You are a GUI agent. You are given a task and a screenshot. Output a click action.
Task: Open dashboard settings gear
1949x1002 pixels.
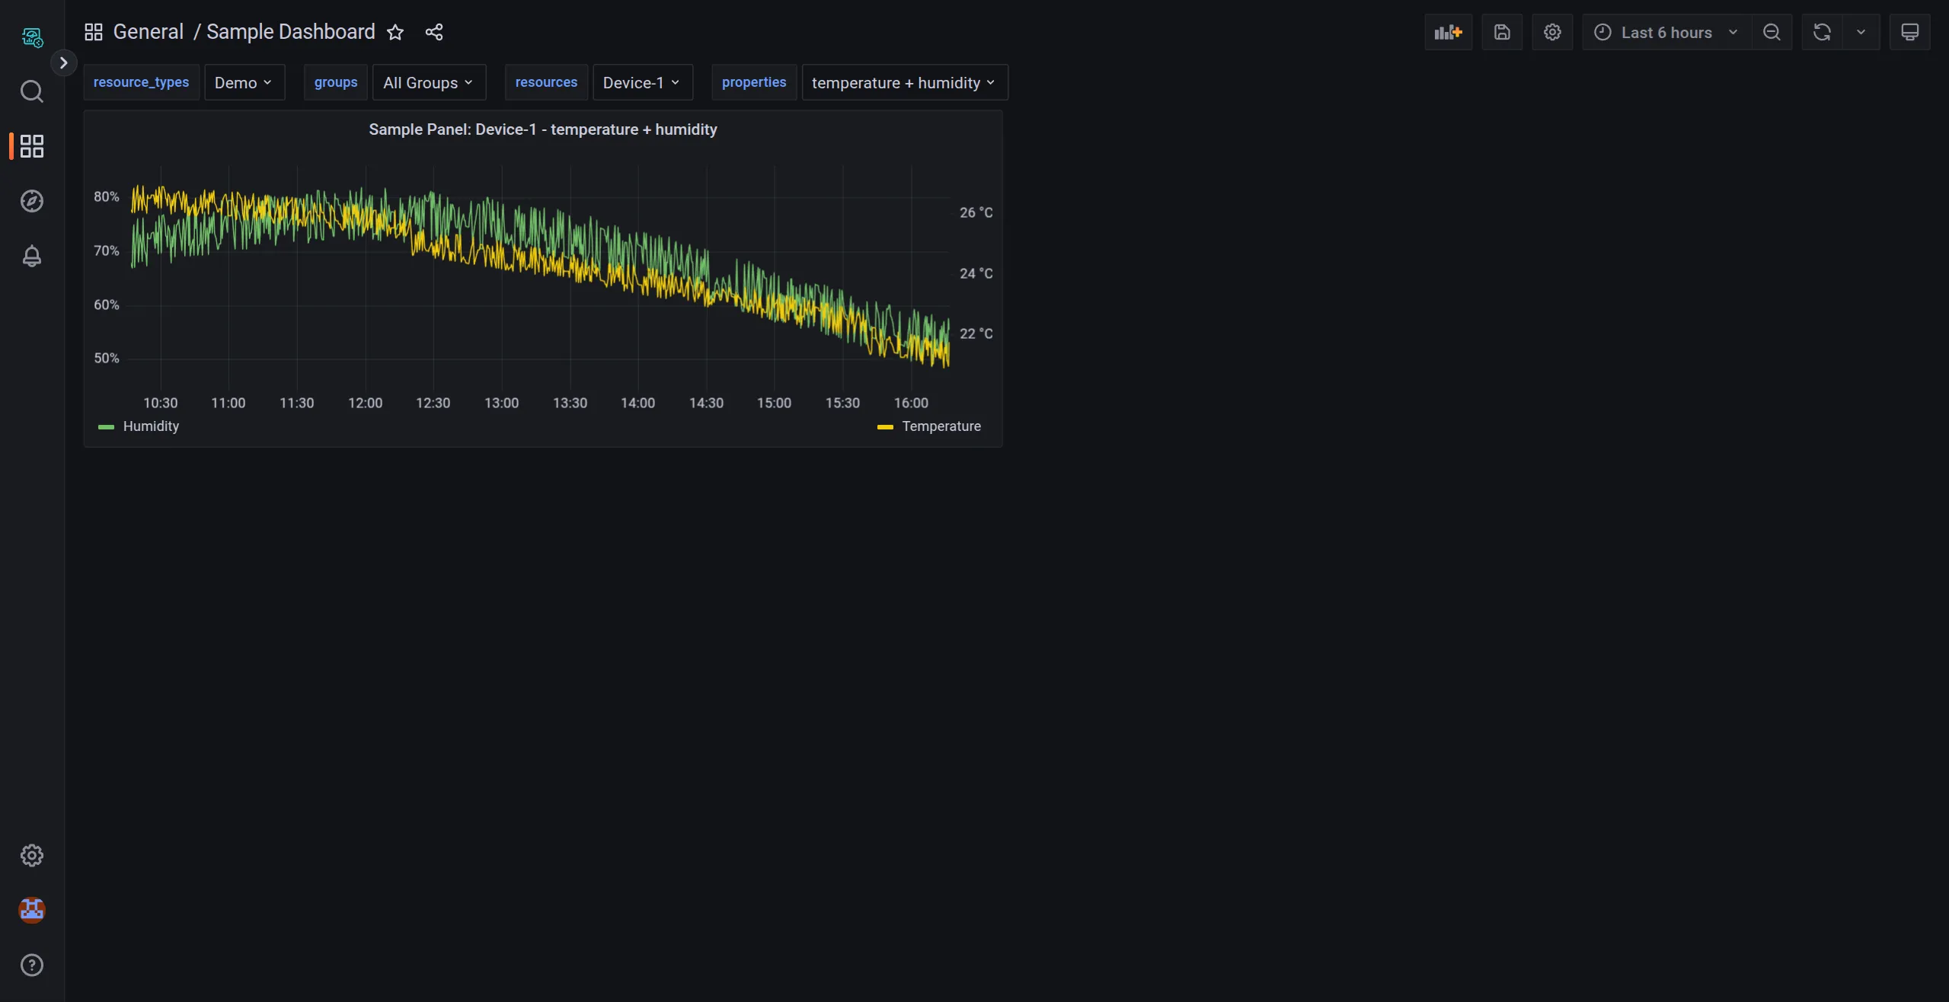(x=1552, y=32)
